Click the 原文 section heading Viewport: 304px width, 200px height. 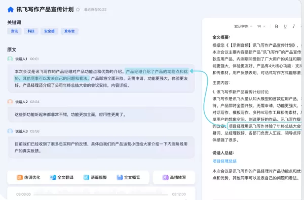pos(12,49)
